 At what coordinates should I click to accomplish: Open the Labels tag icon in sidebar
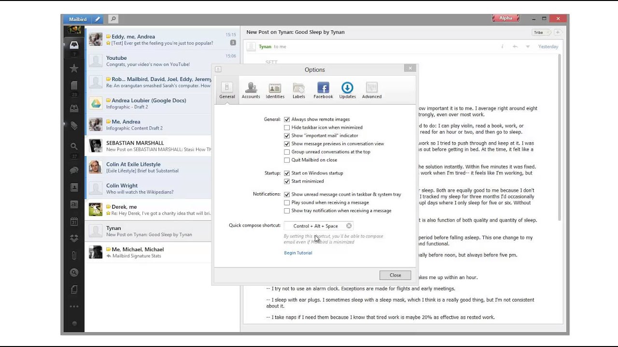point(74,126)
